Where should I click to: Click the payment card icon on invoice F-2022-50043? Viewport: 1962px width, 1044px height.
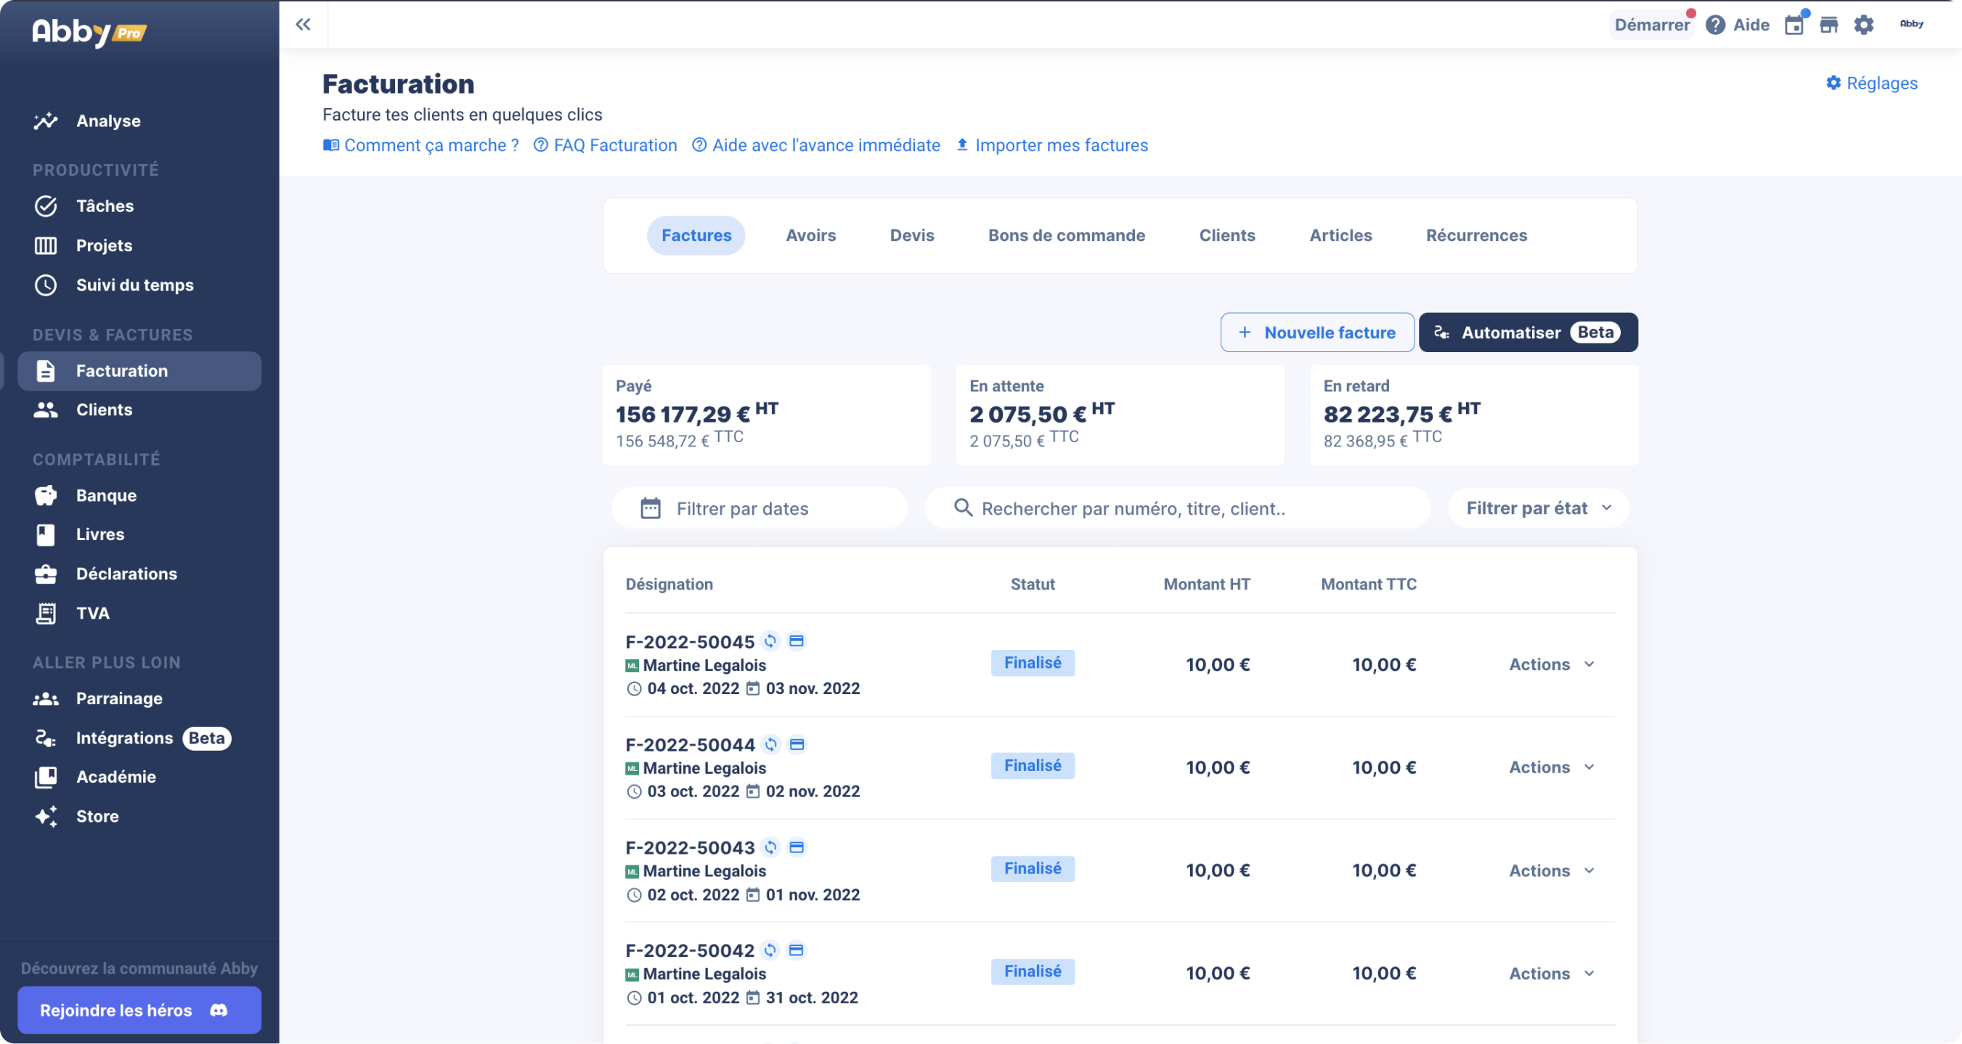(x=797, y=847)
